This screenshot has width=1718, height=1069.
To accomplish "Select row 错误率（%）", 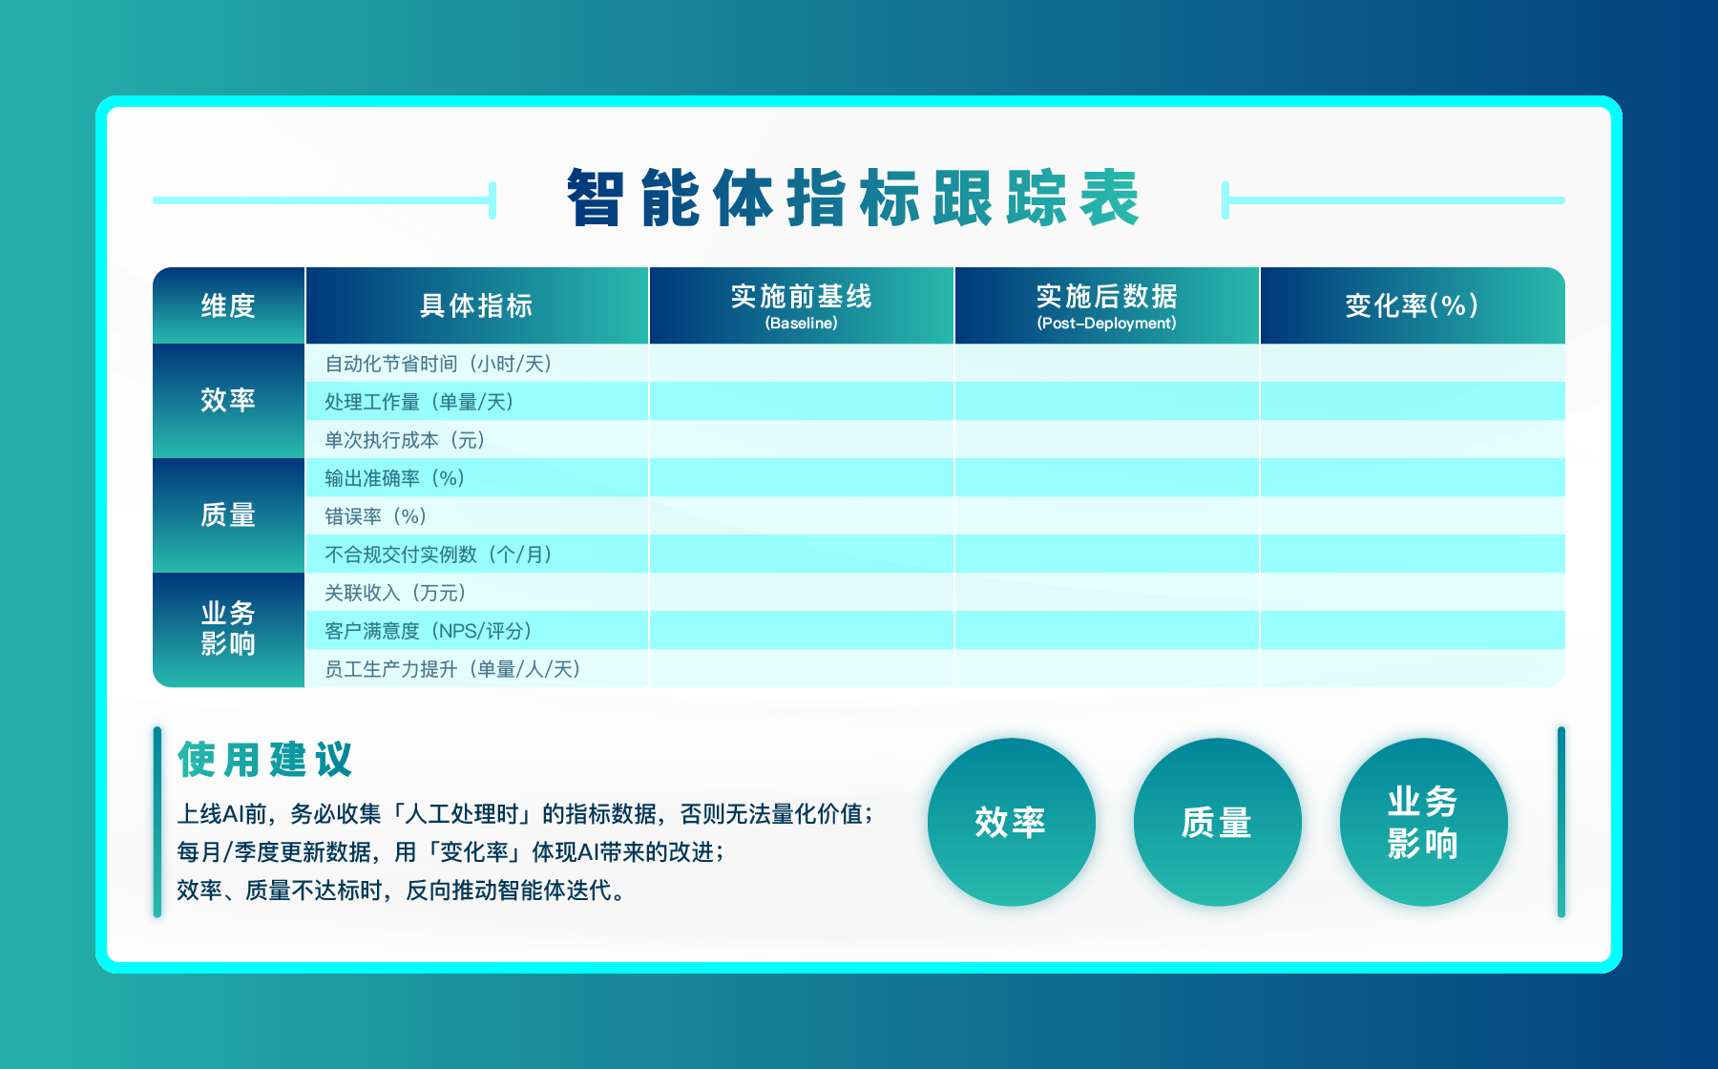I will click(x=935, y=515).
